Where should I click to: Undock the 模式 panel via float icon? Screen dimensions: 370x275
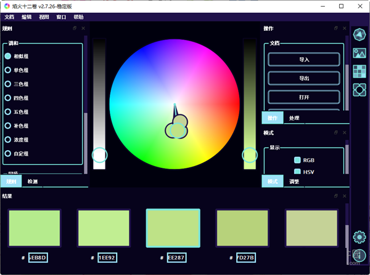point(335,132)
